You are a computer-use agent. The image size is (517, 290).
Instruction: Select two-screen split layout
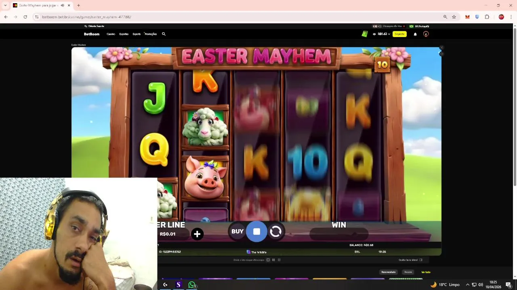(273, 260)
